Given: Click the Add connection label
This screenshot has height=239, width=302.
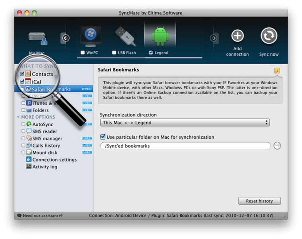Looking at the screenshot, I should [x=238, y=52].
